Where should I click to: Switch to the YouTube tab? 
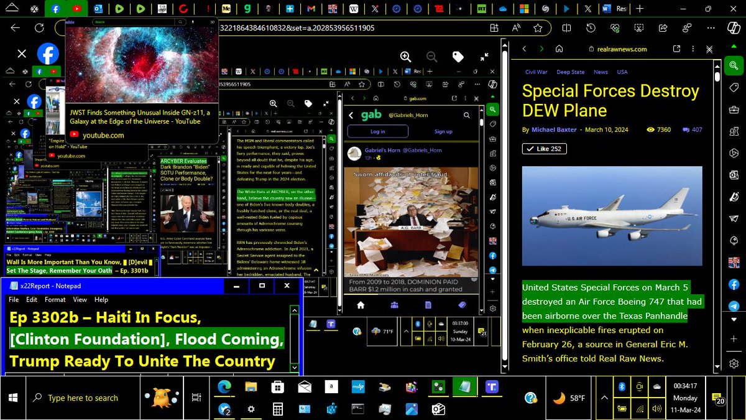77,9
